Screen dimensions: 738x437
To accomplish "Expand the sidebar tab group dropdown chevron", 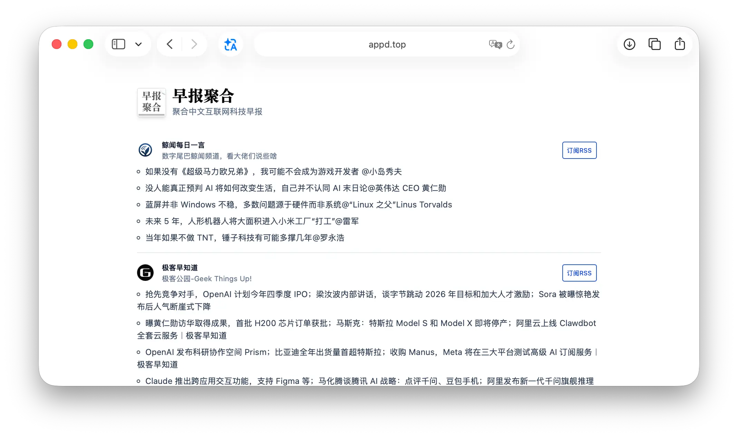I will coord(138,44).
